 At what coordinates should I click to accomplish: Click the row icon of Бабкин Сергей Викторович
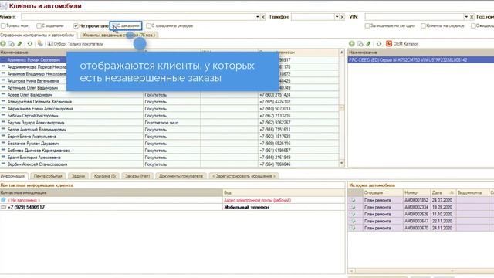(3, 115)
